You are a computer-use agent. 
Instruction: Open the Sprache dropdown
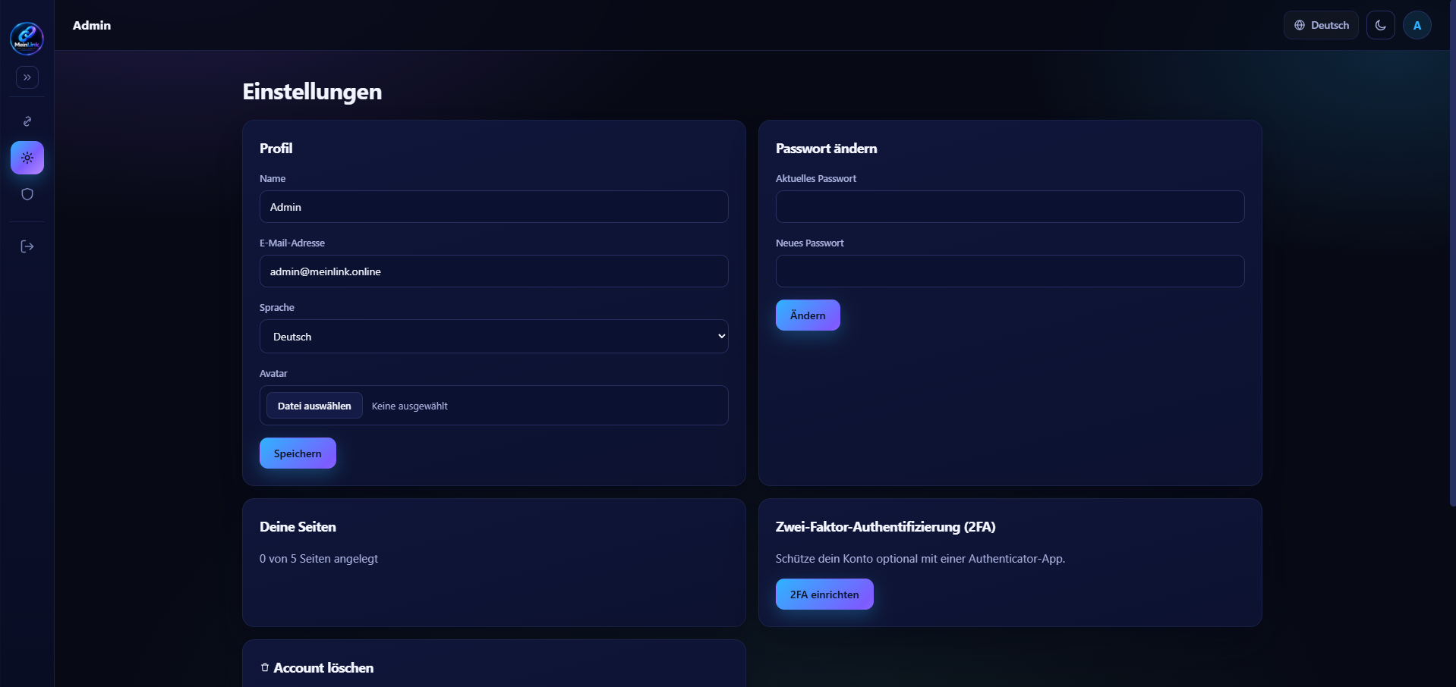[494, 337]
